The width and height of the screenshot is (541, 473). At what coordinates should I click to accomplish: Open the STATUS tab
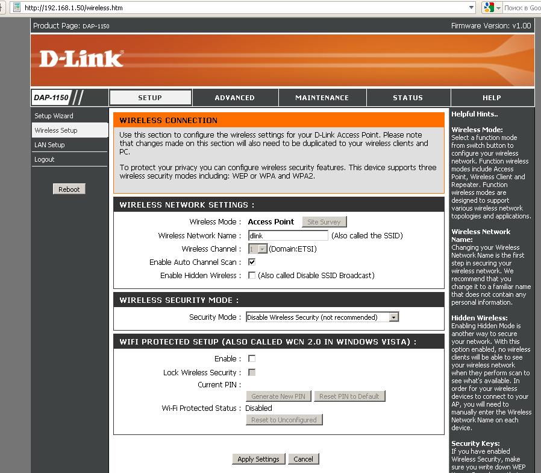tap(408, 97)
